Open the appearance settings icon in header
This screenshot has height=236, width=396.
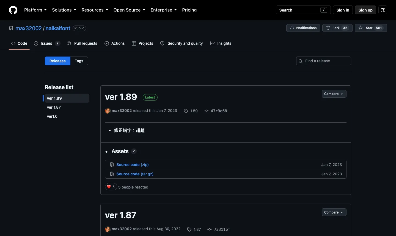[x=383, y=10]
